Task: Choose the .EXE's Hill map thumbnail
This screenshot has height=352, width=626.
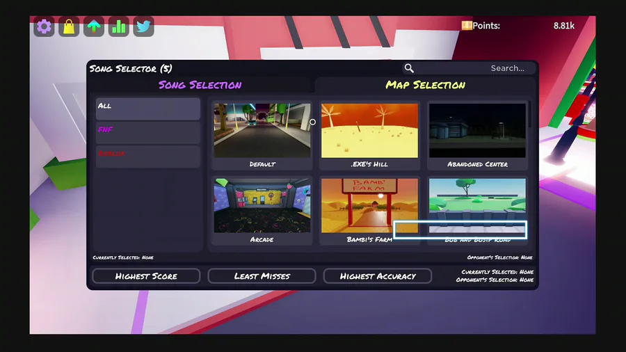Action: [370, 131]
